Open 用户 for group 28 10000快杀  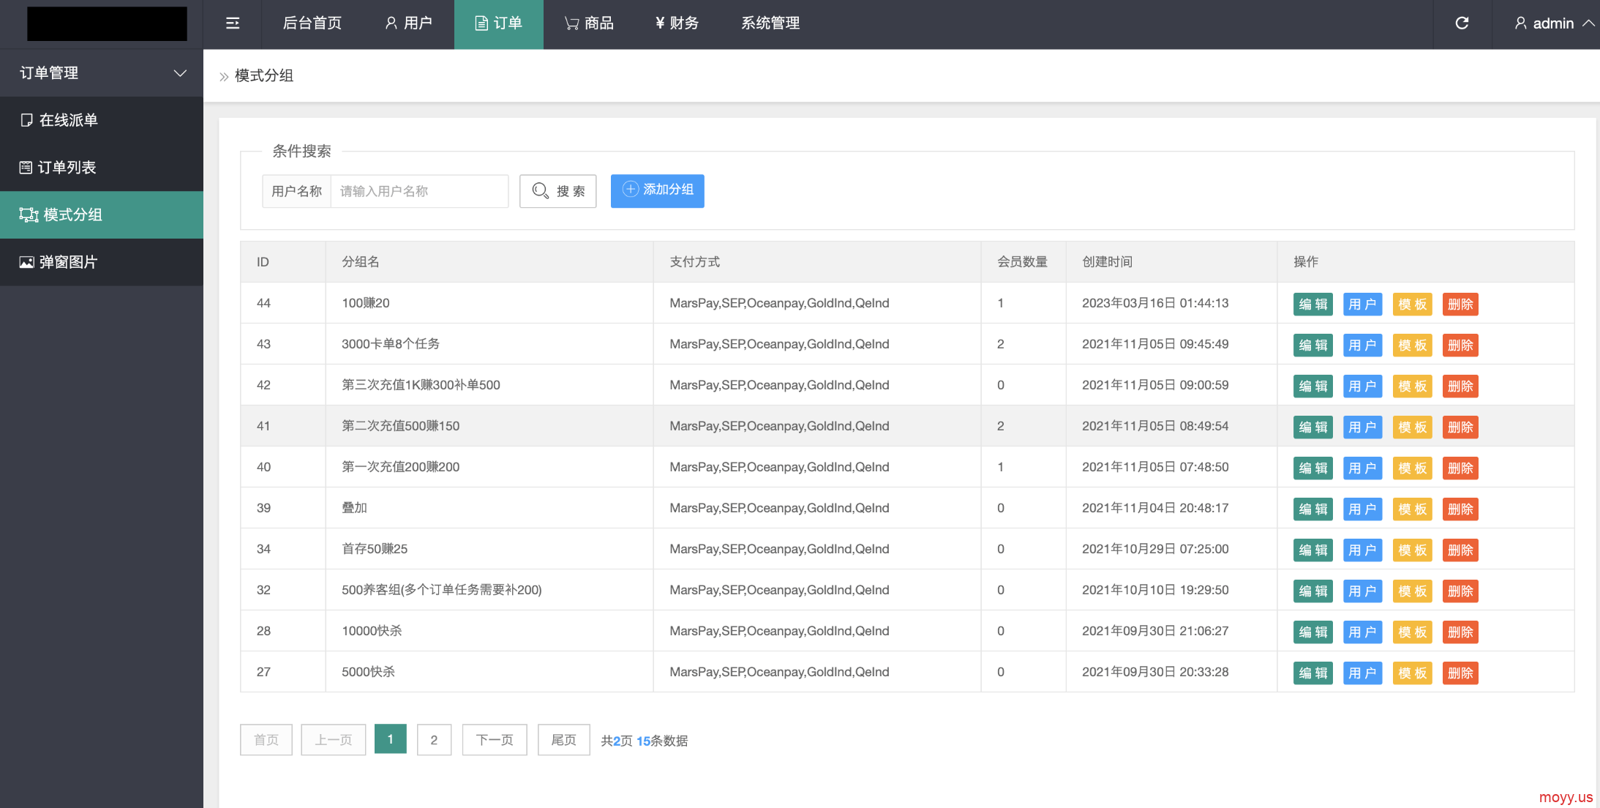pyautogui.click(x=1362, y=632)
